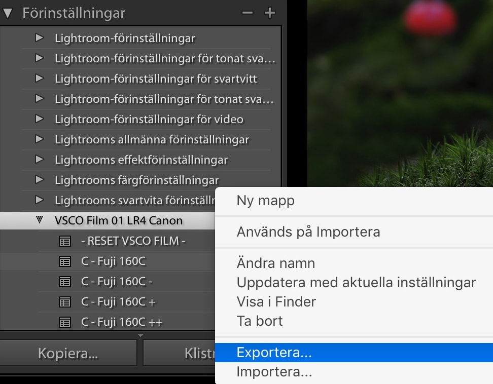Expand Lightrooms effektförinställningar folder
Viewport: 493px width, 384px height.
39,160
